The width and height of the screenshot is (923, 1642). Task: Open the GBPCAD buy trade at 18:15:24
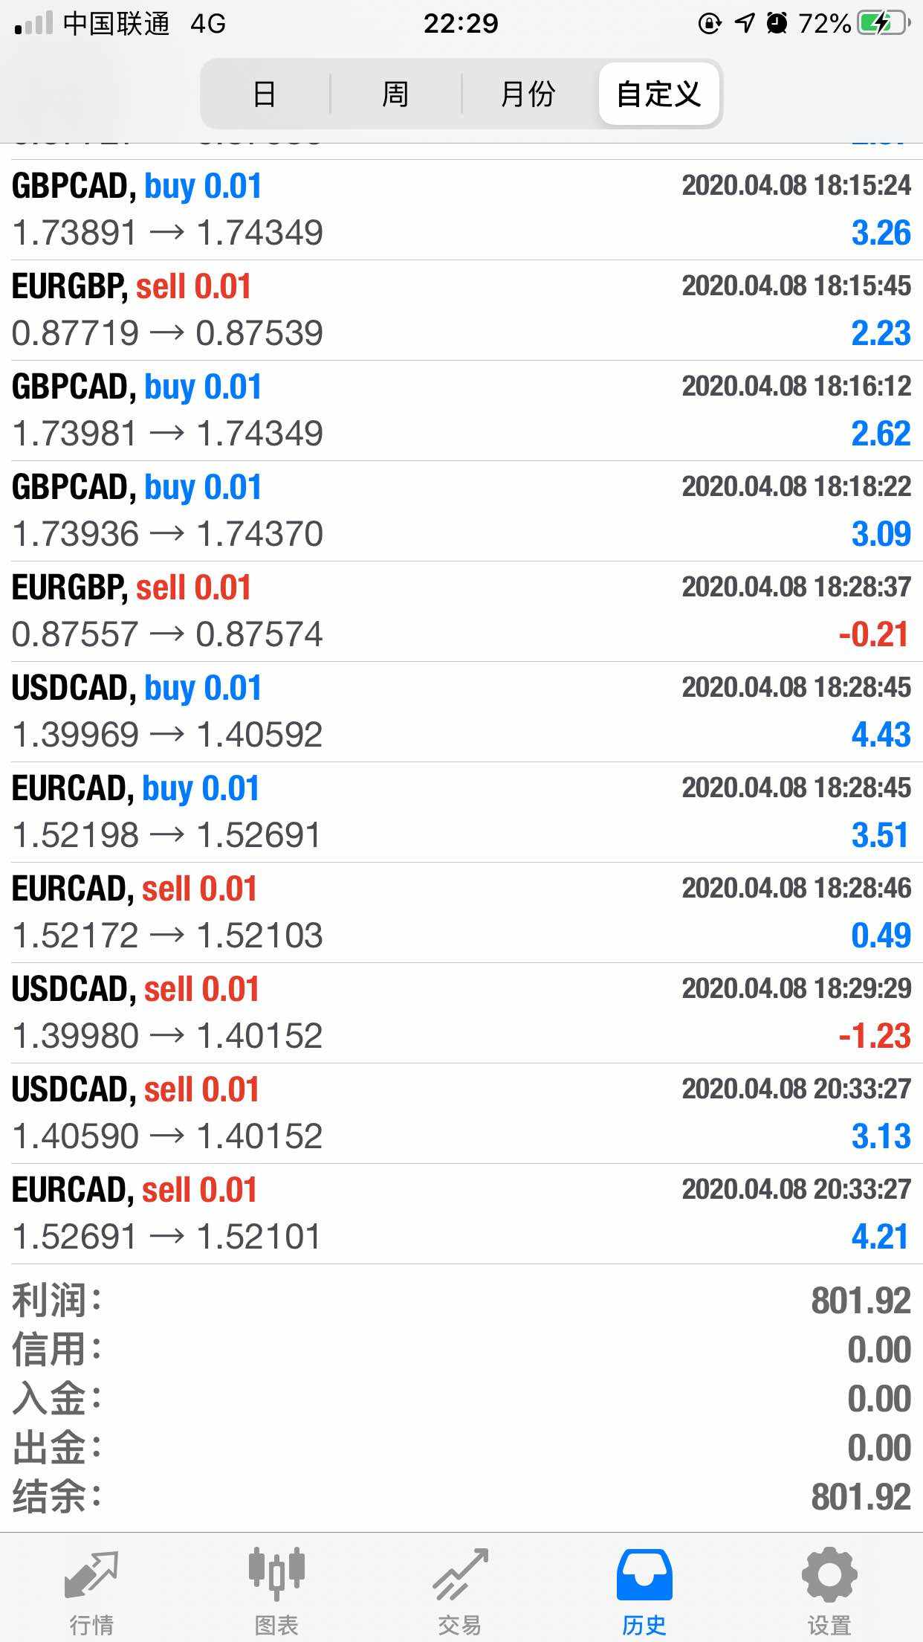click(461, 210)
